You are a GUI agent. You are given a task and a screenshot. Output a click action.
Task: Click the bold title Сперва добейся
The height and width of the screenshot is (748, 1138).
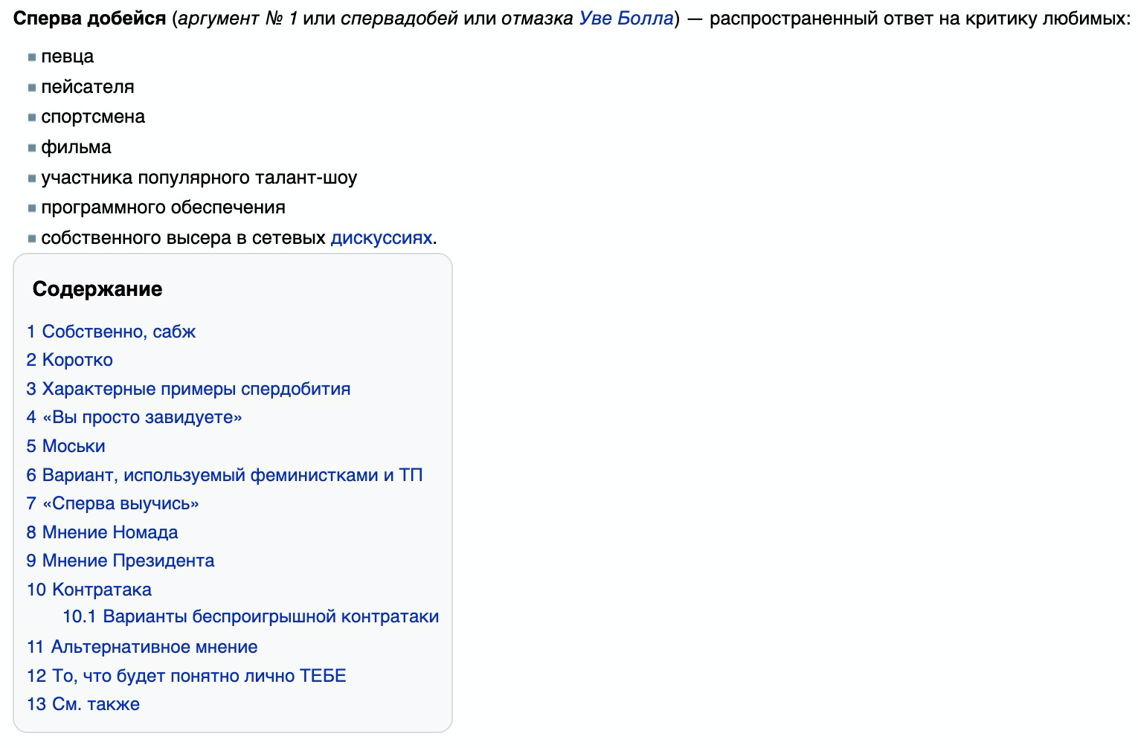(x=89, y=18)
